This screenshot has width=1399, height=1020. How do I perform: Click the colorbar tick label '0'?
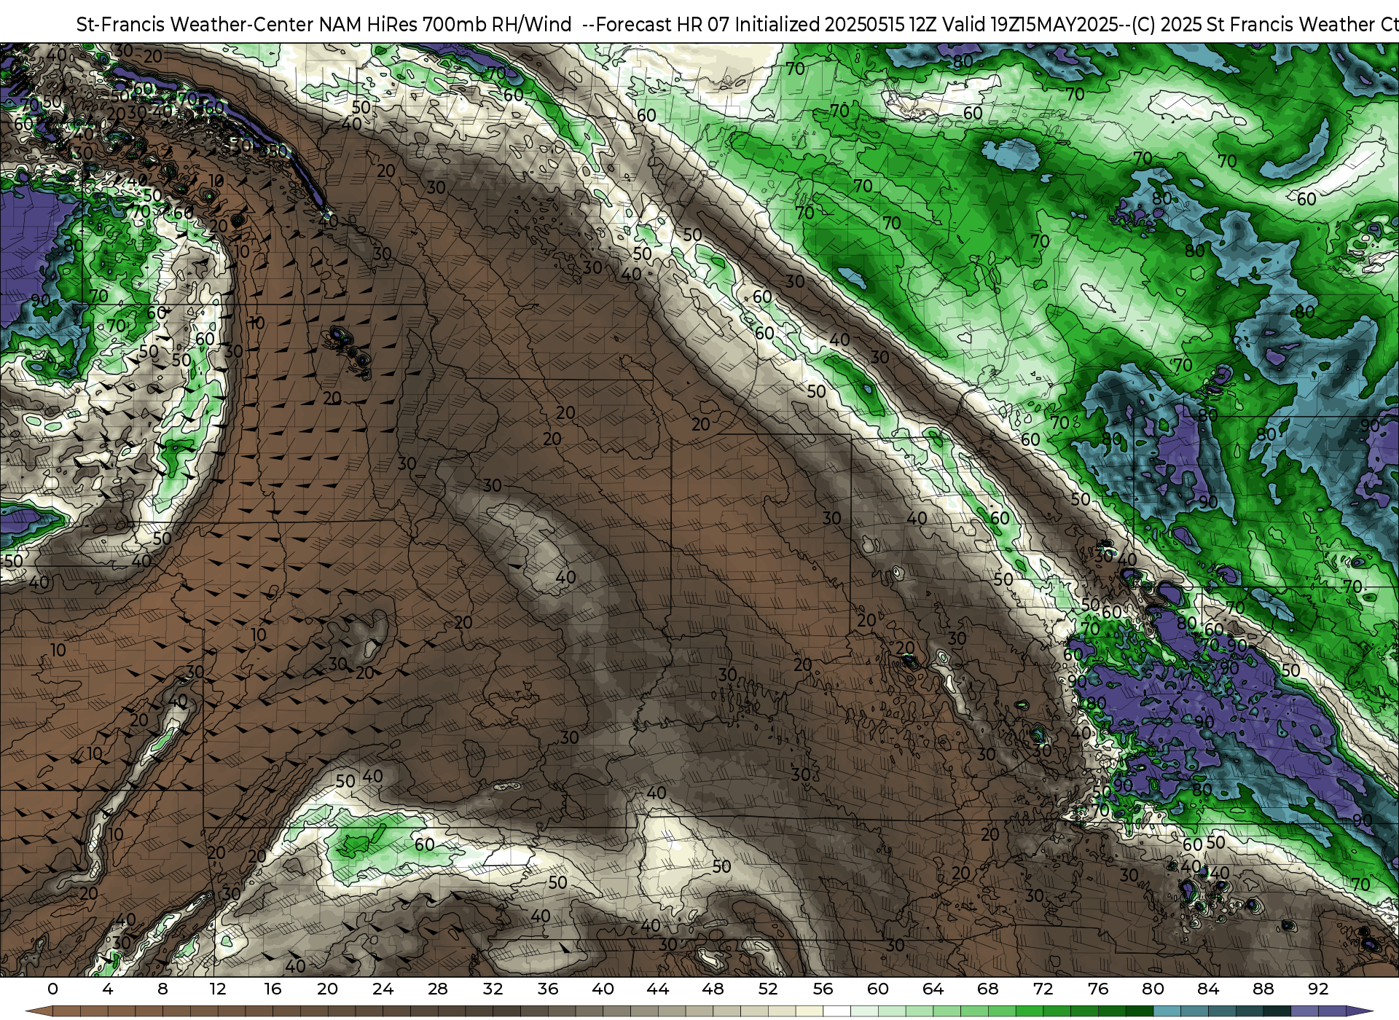tap(52, 989)
